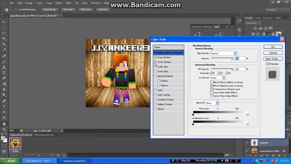Click the Fit Screen button
The image size is (291, 164).
tap(68, 10)
